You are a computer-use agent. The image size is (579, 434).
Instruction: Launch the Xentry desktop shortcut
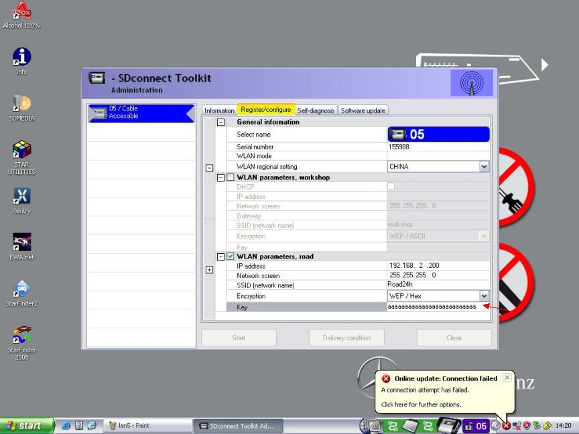(21, 200)
